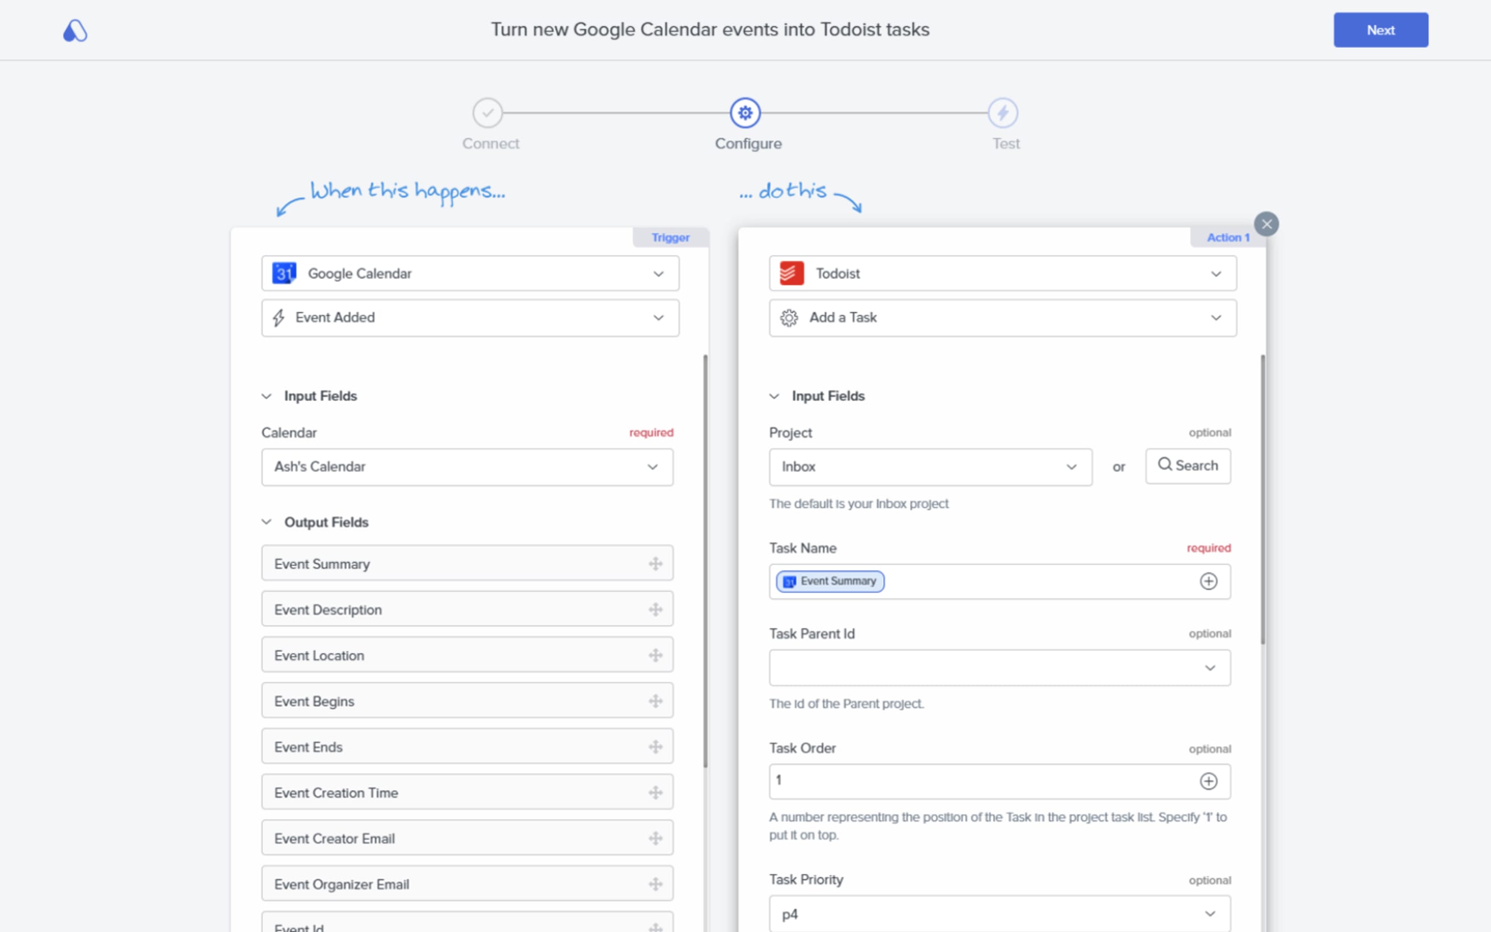Select the Event Description output field
This screenshot has width=1491, height=932.
(467, 609)
